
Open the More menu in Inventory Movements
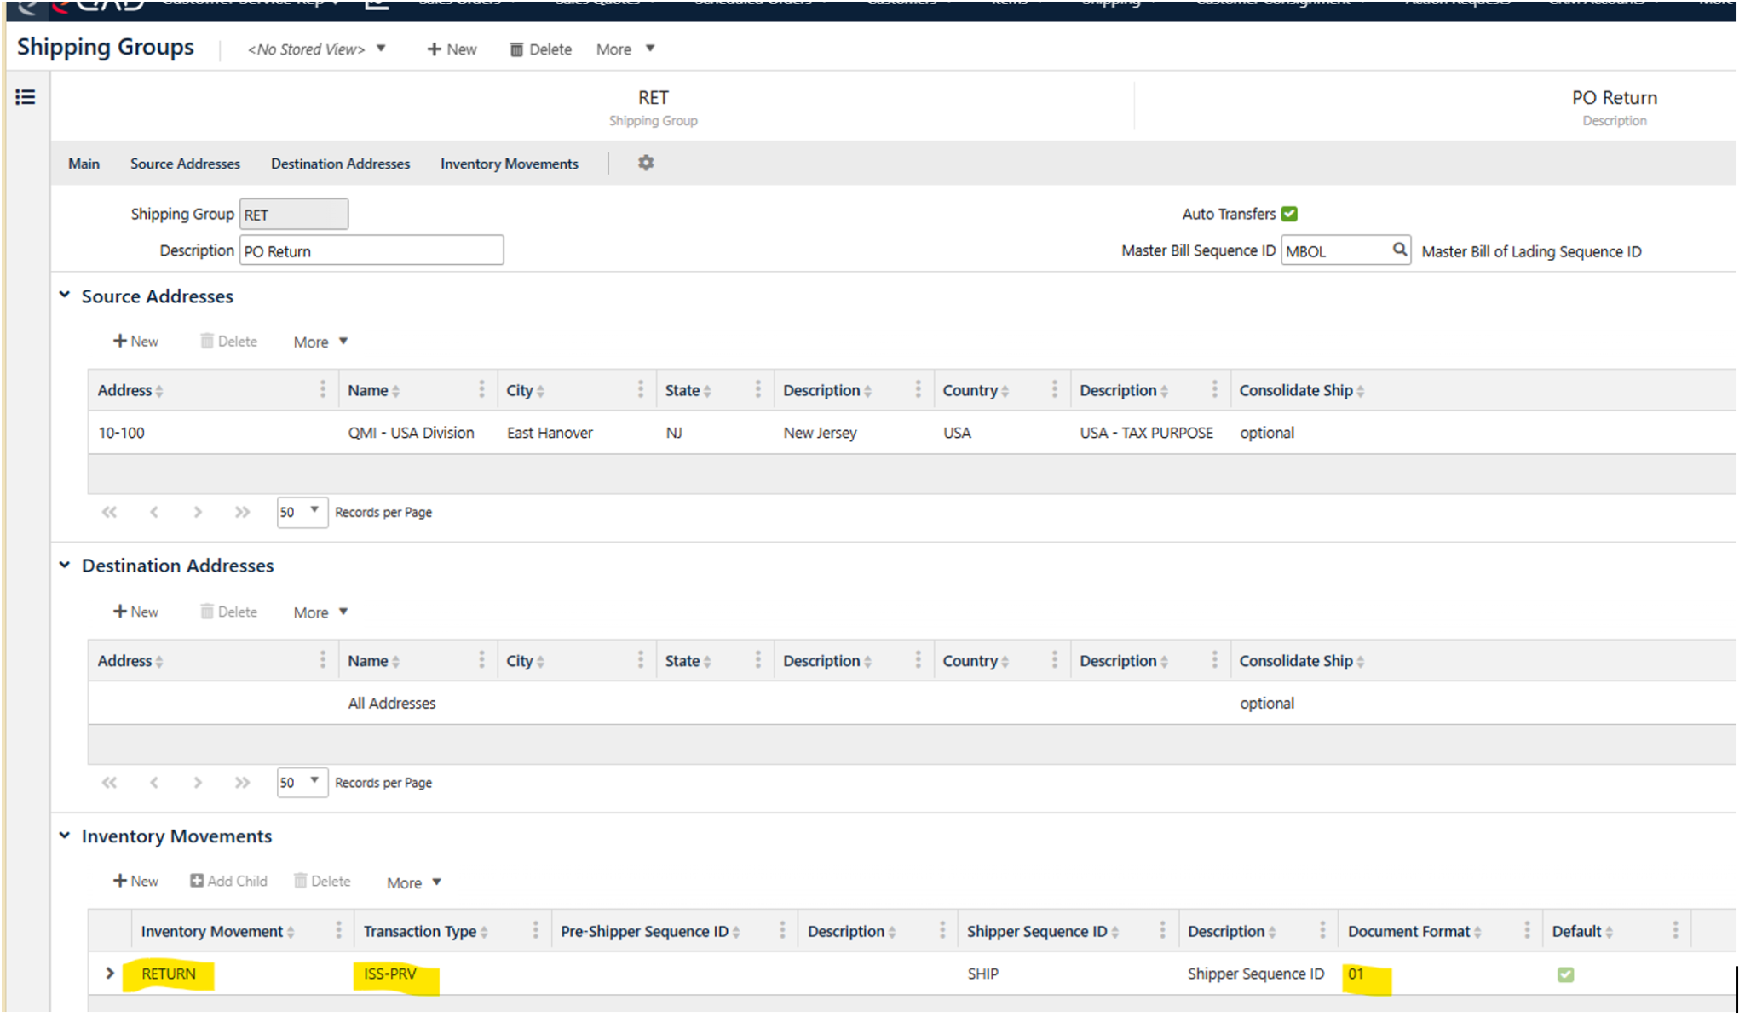[x=412, y=882]
